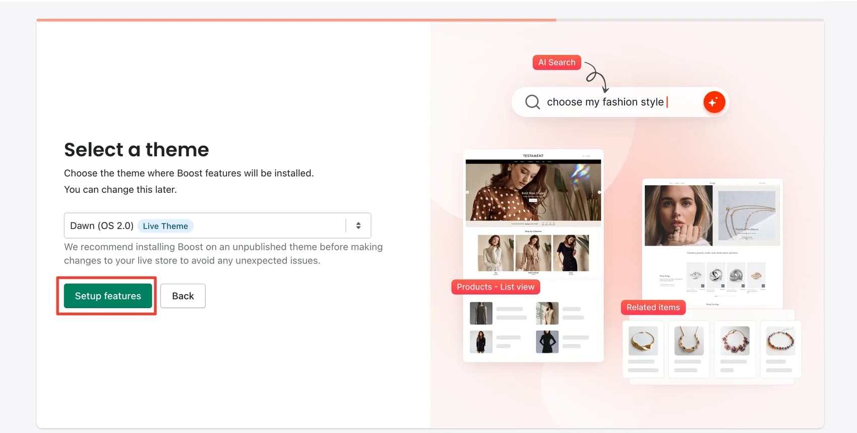This screenshot has width=857, height=433.
Task: Click the 'choose my fashion style' search box
Action: coord(620,102)
